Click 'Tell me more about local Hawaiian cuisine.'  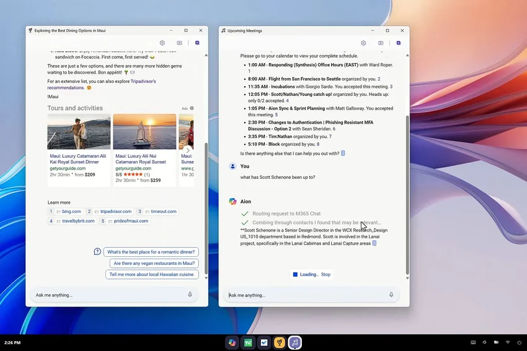[x=152, y=274]
